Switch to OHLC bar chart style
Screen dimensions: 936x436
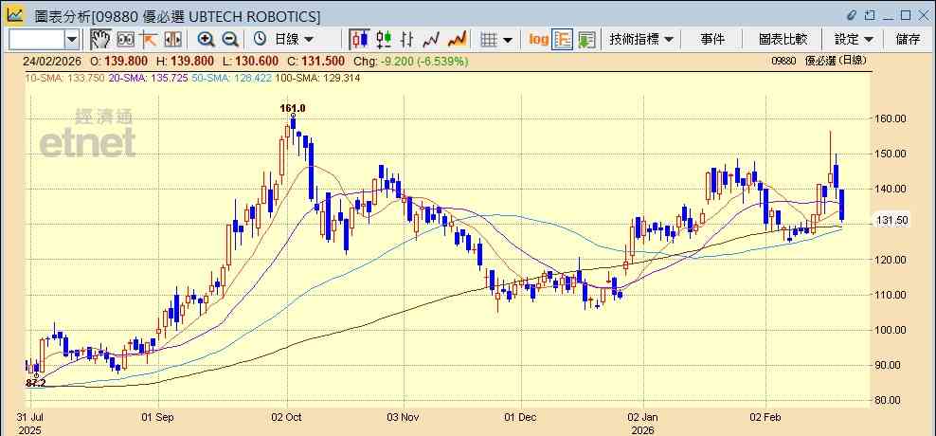coord(407,40)
